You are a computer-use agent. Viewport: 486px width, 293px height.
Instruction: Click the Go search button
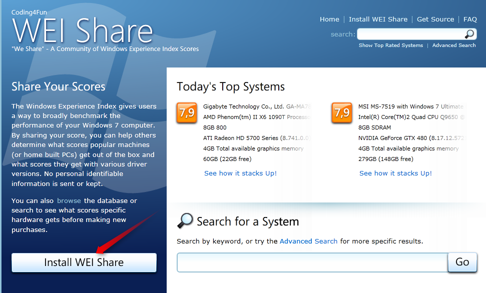coord(462,262)
